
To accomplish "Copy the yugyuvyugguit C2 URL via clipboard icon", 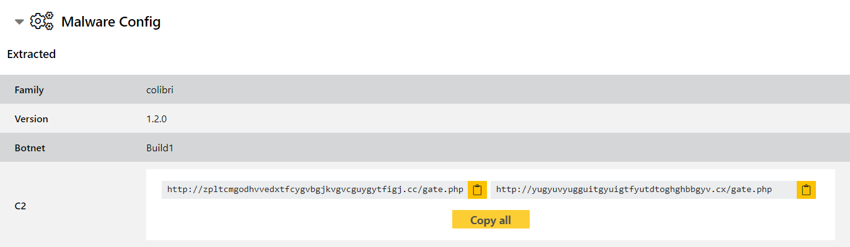I will (806, 190).
